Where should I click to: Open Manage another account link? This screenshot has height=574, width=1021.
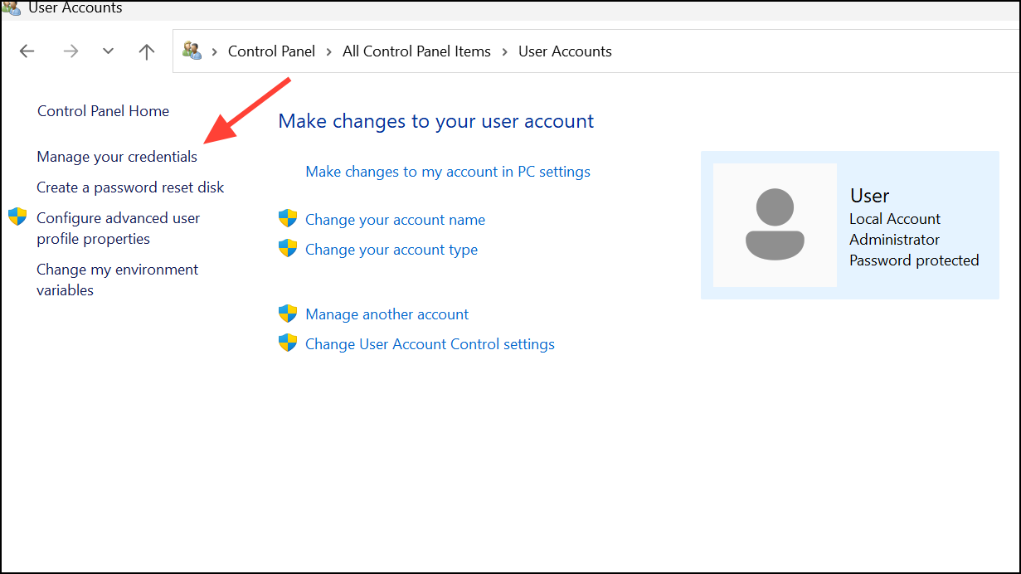coord(387,314)
